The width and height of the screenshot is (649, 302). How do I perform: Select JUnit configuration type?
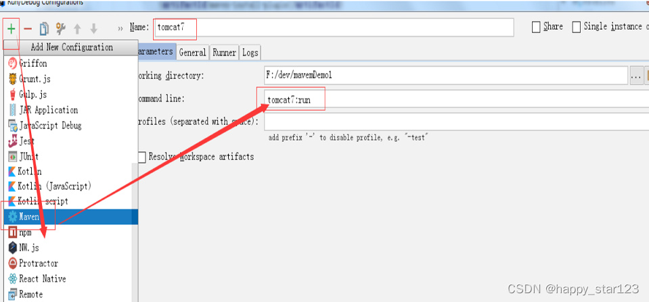pyautogui.click(x=70, y=156)
